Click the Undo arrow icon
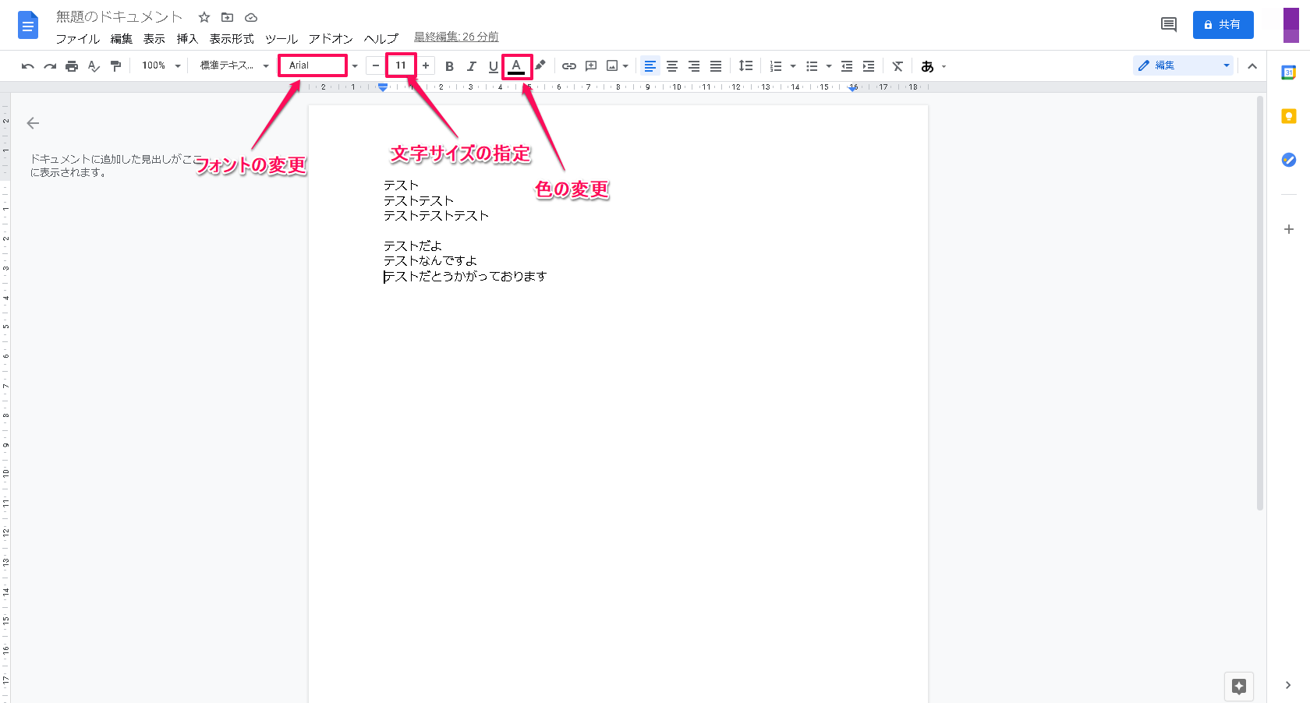 pyautogui.click(x=28, y=66)
